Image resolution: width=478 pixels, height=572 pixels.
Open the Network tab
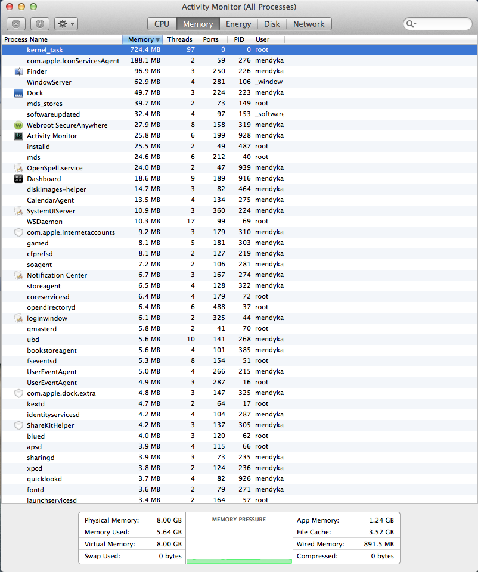[x=309, y=24]
